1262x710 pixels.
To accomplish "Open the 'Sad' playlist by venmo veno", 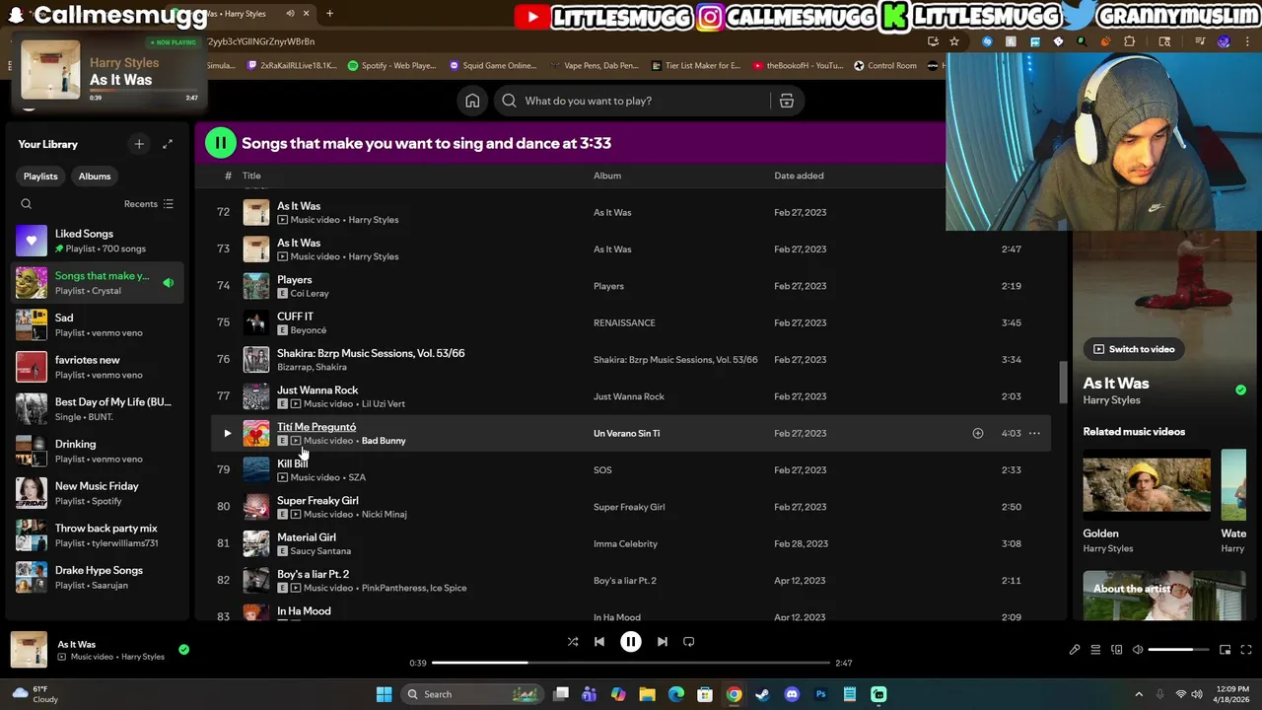I will (x=95, y=324).
